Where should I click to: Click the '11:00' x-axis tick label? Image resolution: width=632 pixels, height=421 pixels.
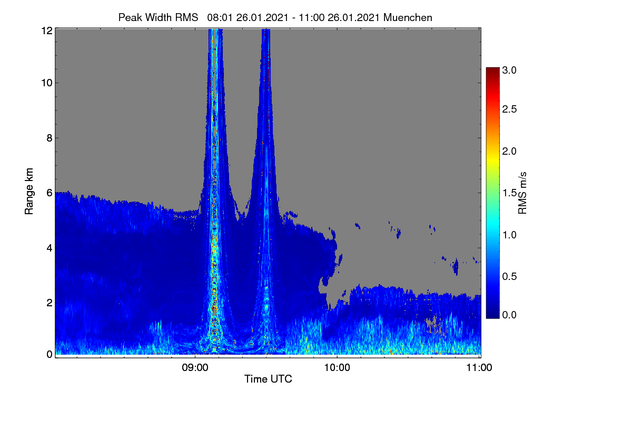coord(479,367)
